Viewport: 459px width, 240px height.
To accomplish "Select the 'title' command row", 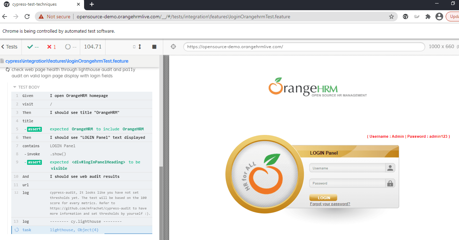I will click(x=82, y=121).
